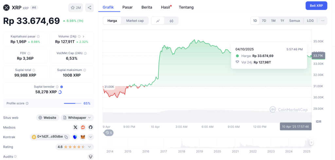Screen dimensions: 335x160
Task: Toggle LOG scale on the chart
Action: [x=310, y=21]
